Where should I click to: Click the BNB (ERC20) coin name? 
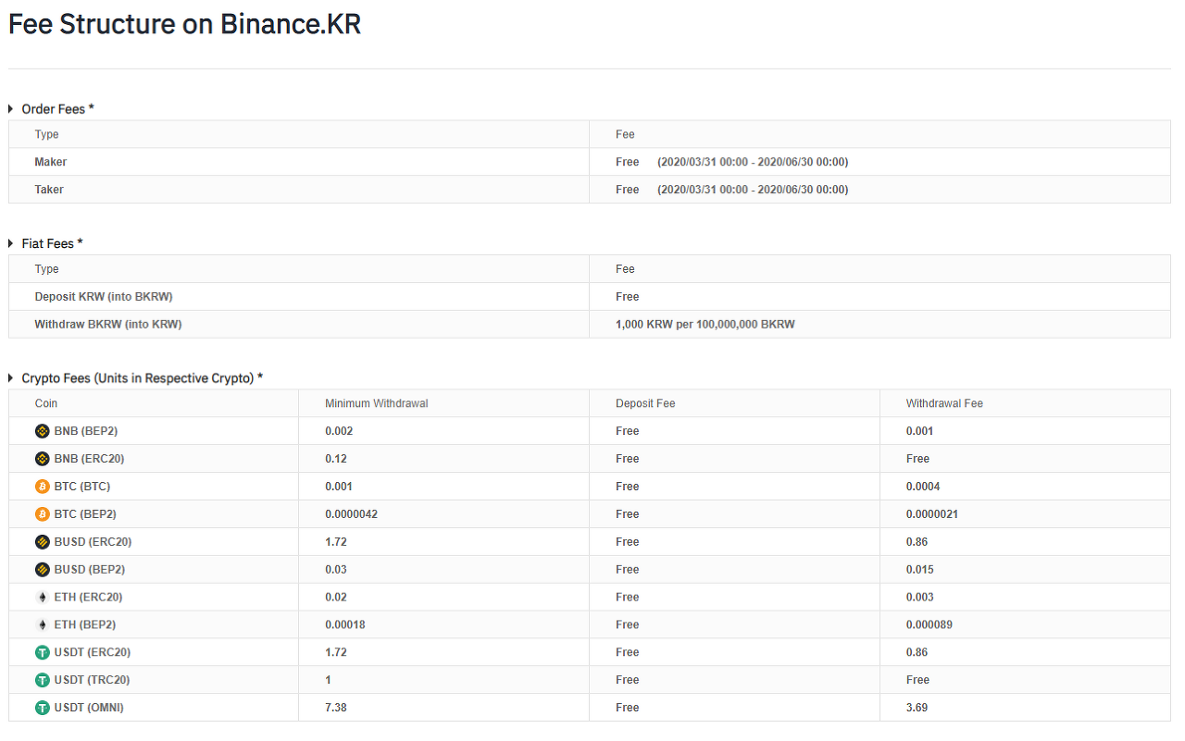coord(90,459)
